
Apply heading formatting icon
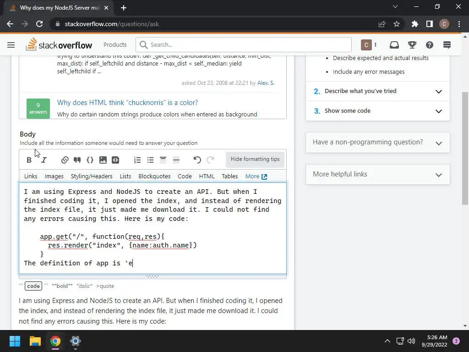(163, 160)
